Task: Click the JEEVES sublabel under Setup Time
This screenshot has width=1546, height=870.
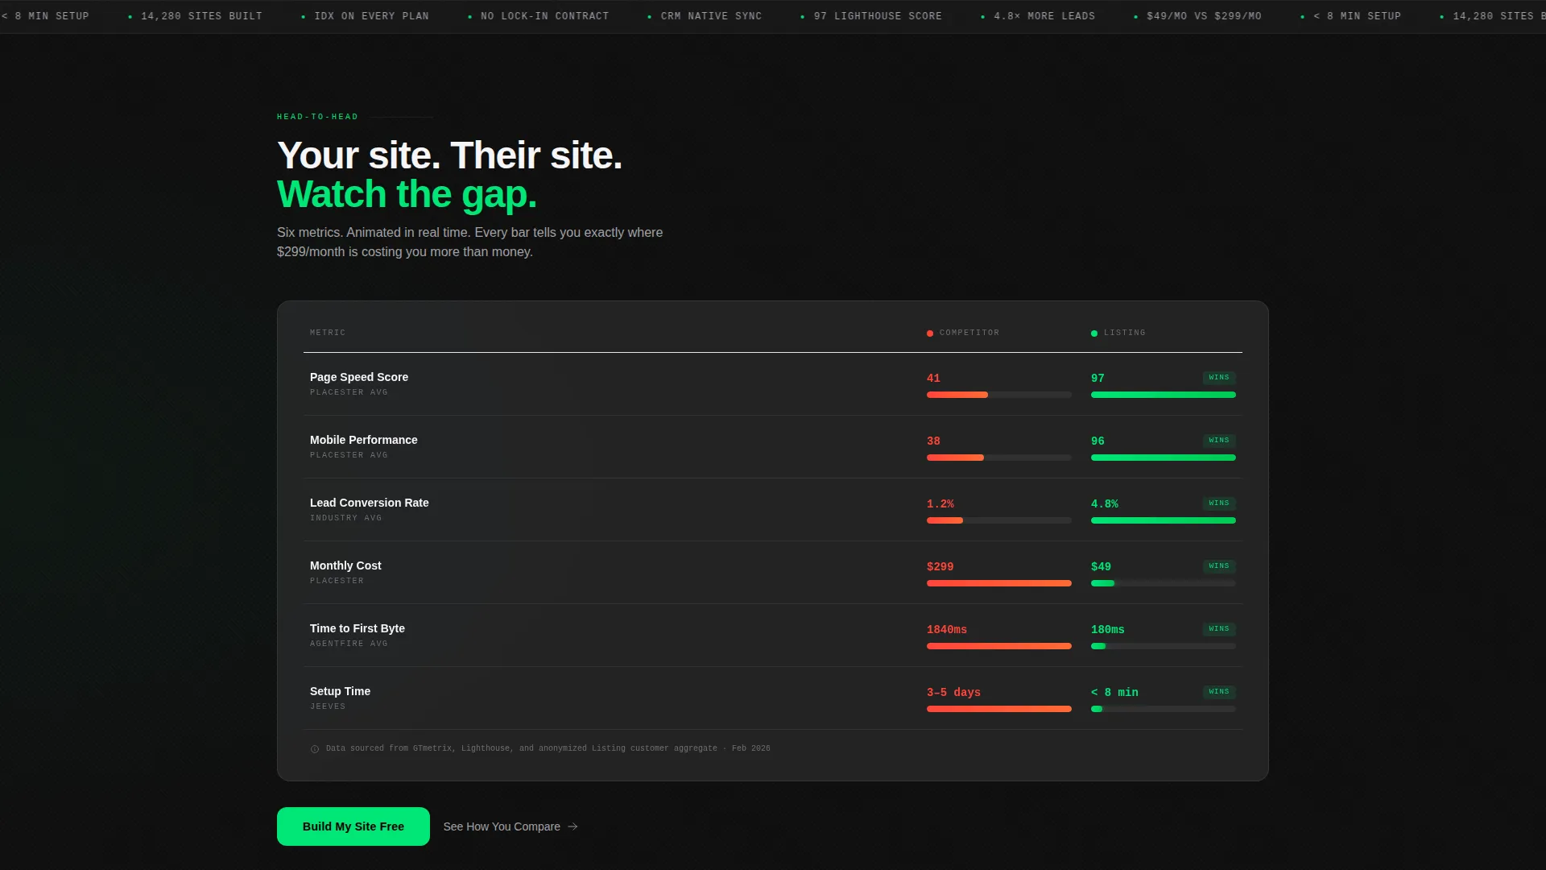Action: pos(328,706)
